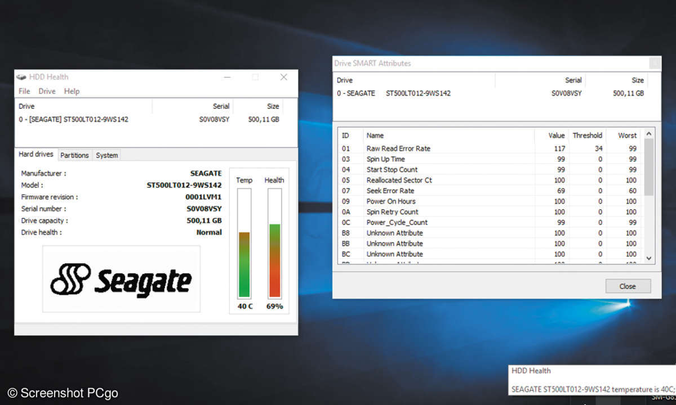Select the Power On Hours row

coord(490,201)
